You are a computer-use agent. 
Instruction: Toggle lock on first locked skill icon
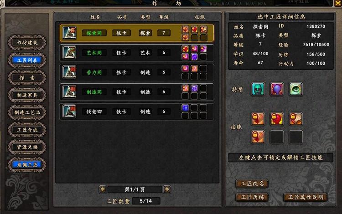258,119
